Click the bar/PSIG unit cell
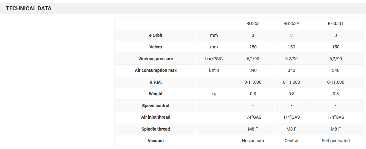Screen dimensions: 366x149 pyautogui.click(x=214, y=59)
